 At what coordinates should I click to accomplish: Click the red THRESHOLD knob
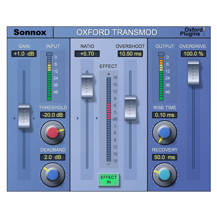pos(53,133)
